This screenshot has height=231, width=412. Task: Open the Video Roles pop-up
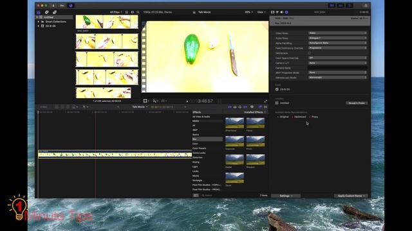coord(337,33)
